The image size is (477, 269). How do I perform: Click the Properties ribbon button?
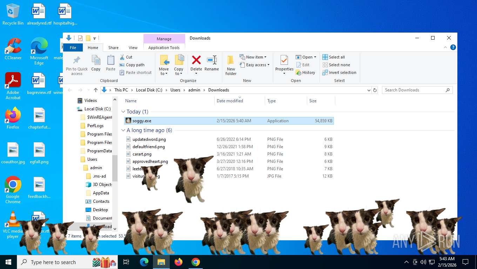click(x=284, y=65)
